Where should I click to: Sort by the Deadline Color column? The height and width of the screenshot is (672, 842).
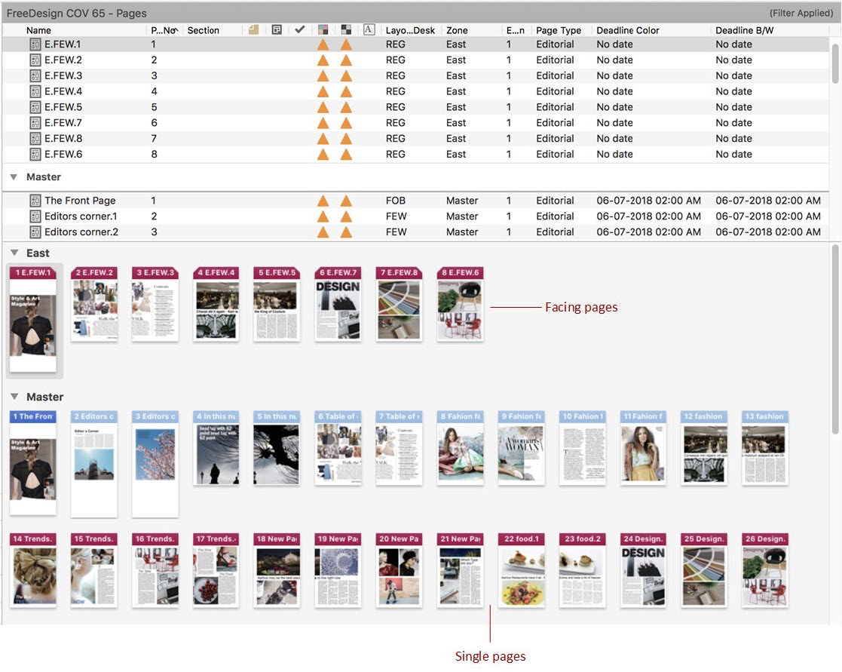tap(627, 30)
